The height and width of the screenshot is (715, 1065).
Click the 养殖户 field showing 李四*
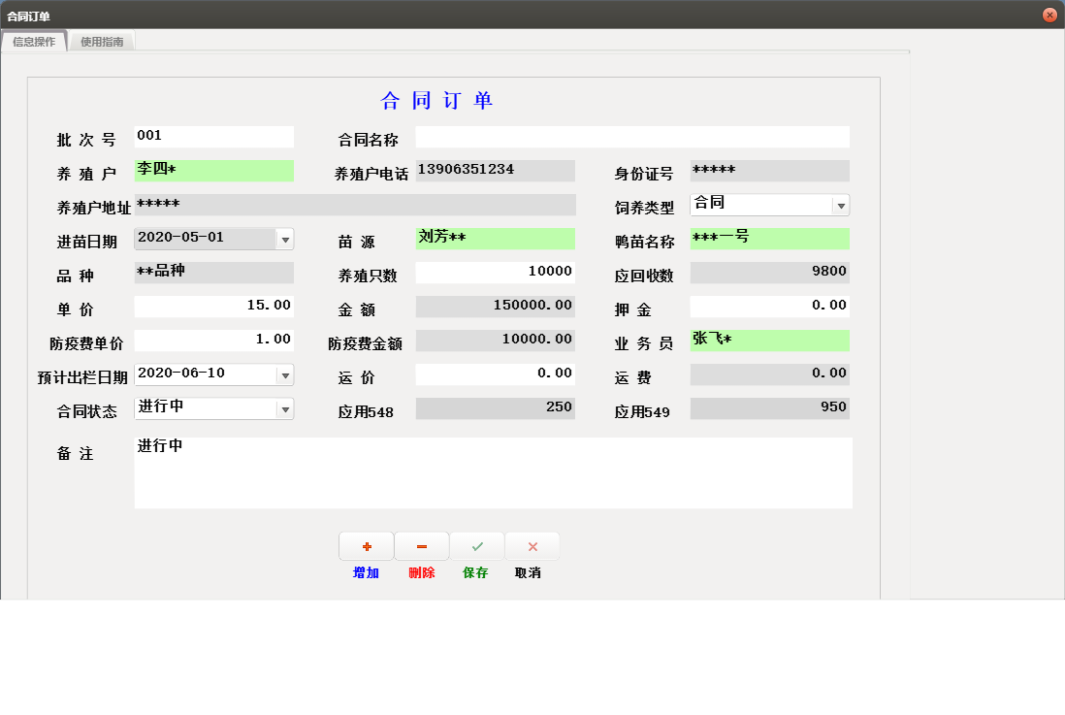coord(213,171)
